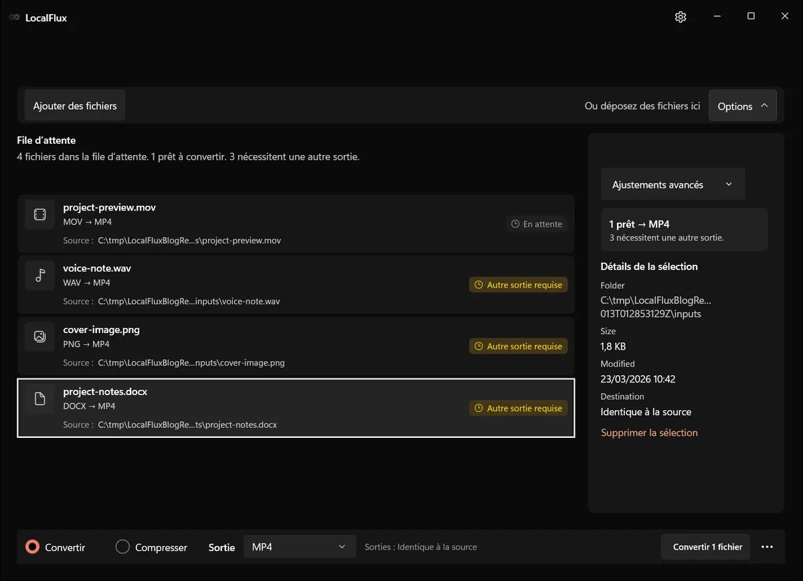The height and width of the screenshot is (581, 803).
Task: Click the 1,8 KB size value
Action: 614,346
